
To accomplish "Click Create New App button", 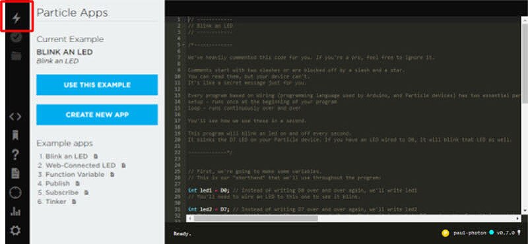I will (97, 115).
